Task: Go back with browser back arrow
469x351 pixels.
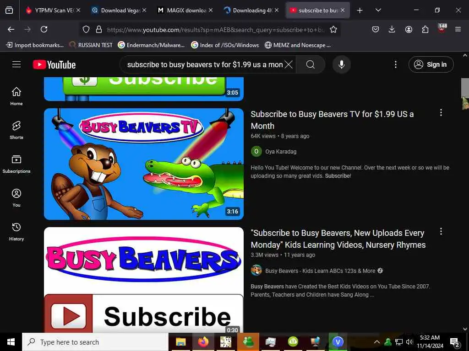Action: [x=11, y=29]
